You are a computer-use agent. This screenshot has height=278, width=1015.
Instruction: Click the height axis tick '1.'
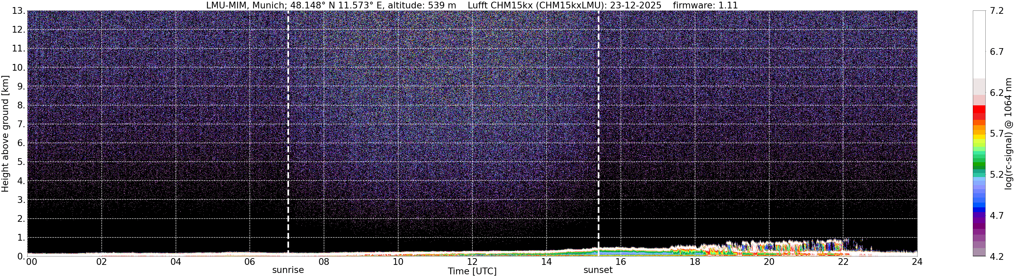click(21, 238)
